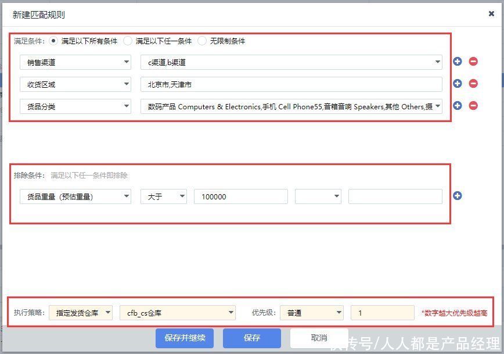The image size is (504, 354).
Task: Remove the 货品分类 condition row
Action: tap(473, 106)
